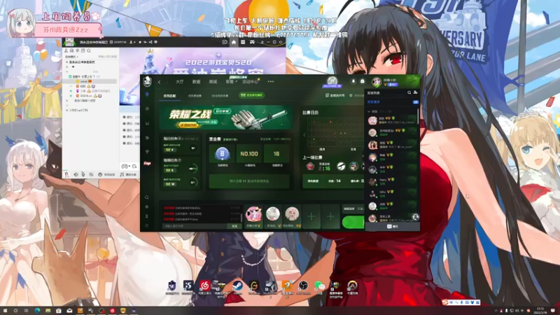Screen dimensions: 560x315
Task: Open the 大厅 lobby tab
Action: coord(180,82)
